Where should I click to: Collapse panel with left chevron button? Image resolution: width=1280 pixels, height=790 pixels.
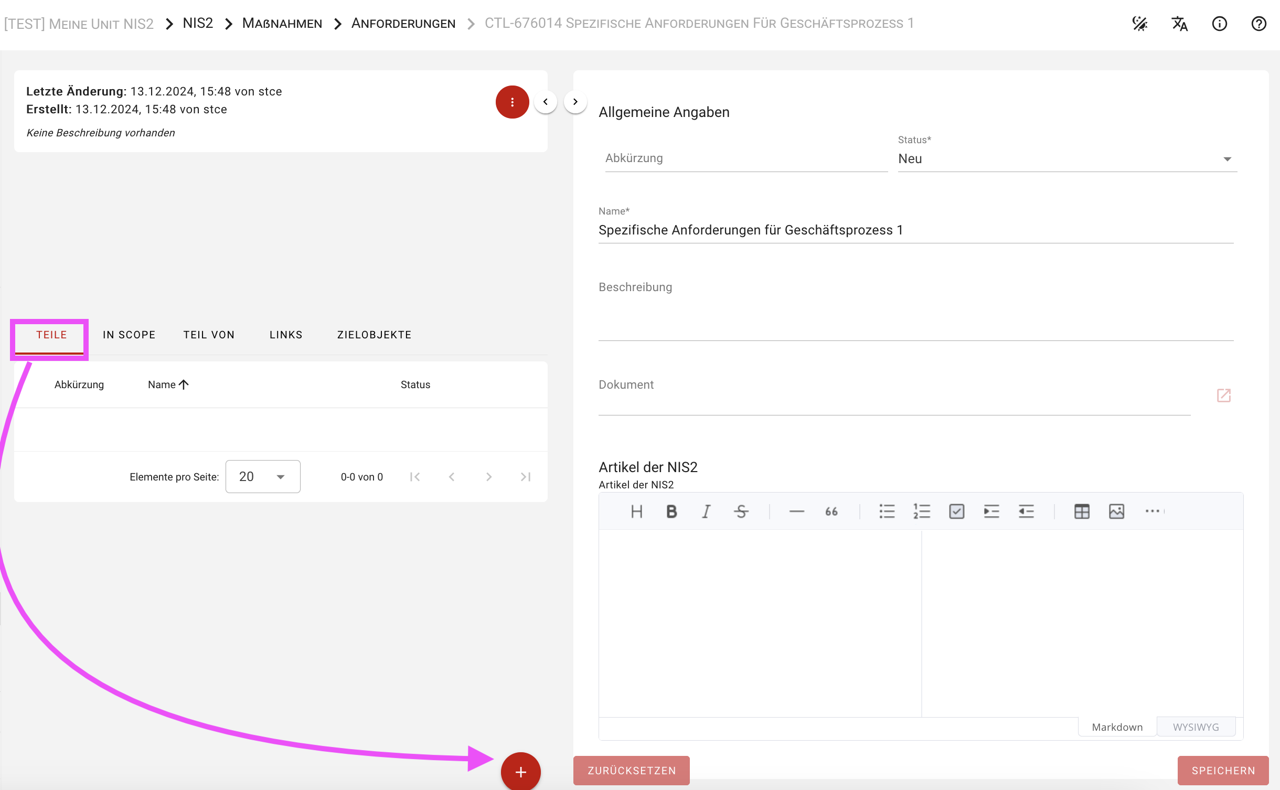coord(546,102)
